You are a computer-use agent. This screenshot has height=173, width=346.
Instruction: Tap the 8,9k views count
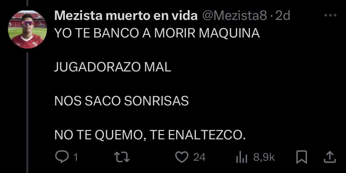[264, 157]
